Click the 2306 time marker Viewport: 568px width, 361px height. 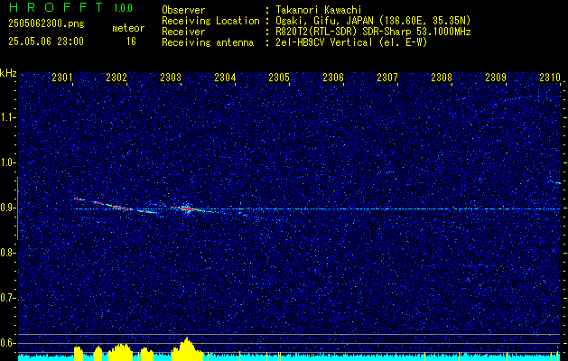pyautogui.click(x=333, y=78)
